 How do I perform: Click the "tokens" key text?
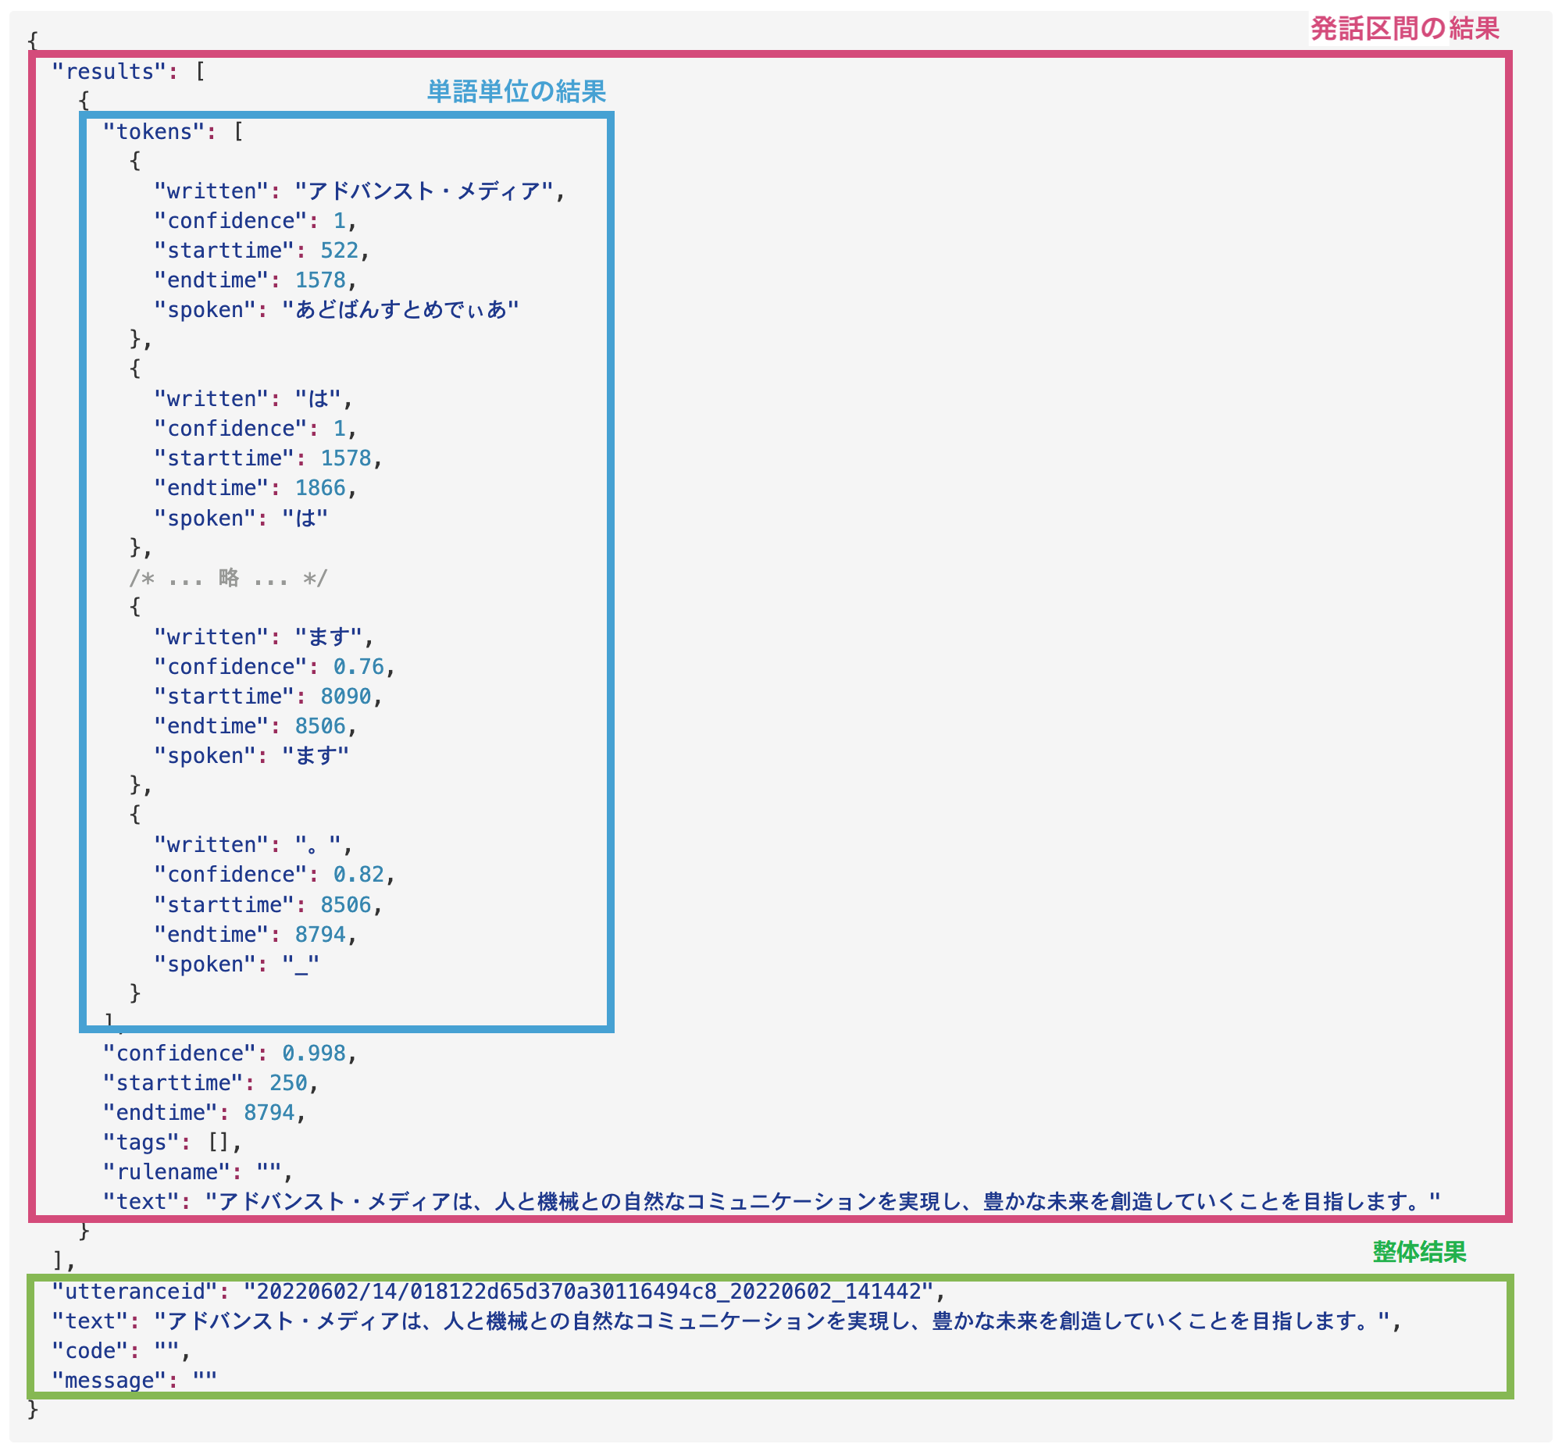click(x=154, y=131)
